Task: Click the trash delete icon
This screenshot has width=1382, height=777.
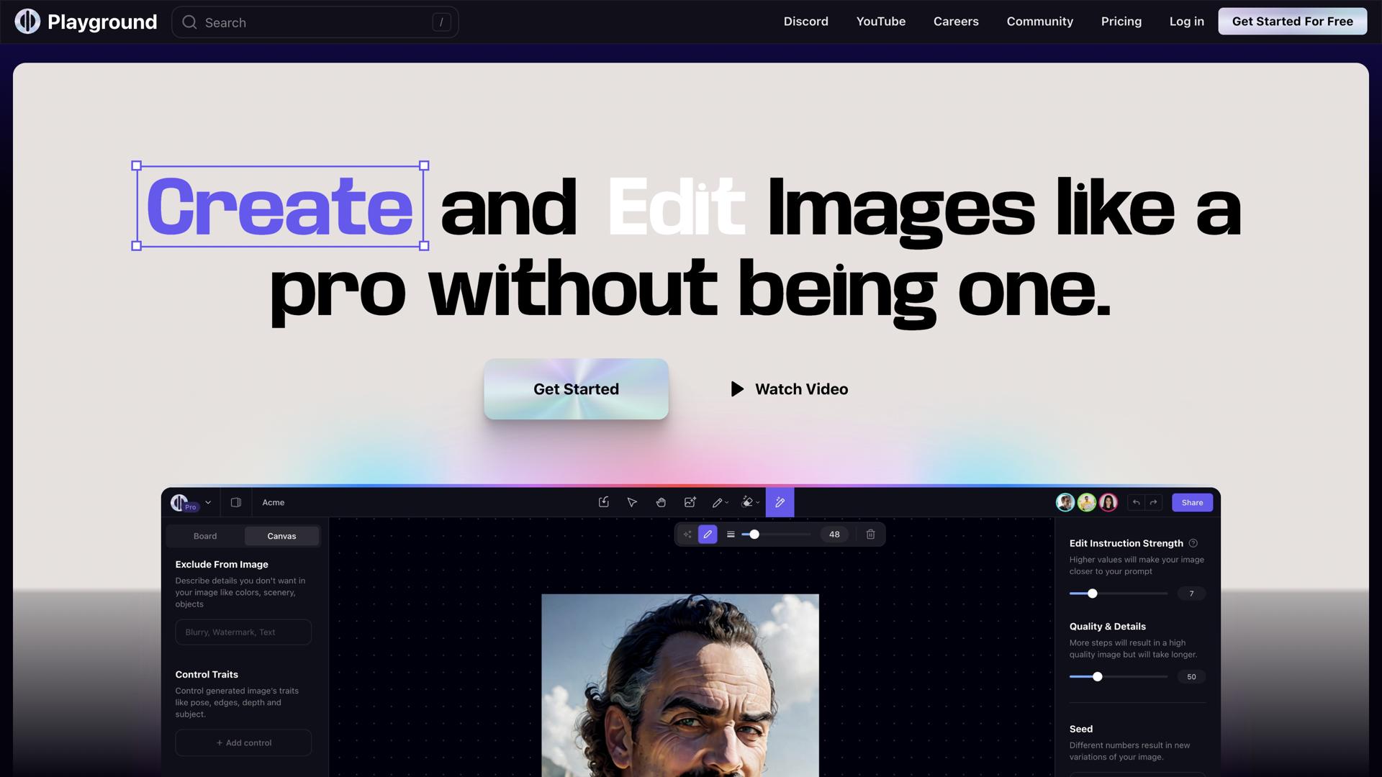Action: [870, 534]
